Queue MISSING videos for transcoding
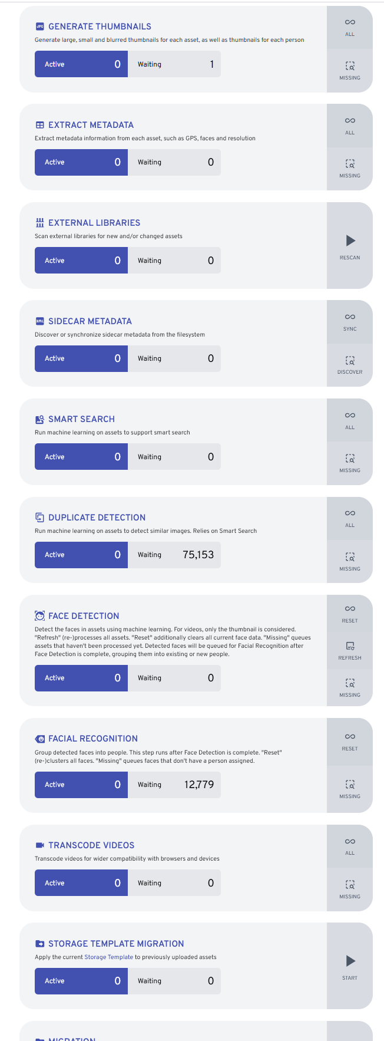This screenshot has width=384, height=1041. tap(350, 890)
